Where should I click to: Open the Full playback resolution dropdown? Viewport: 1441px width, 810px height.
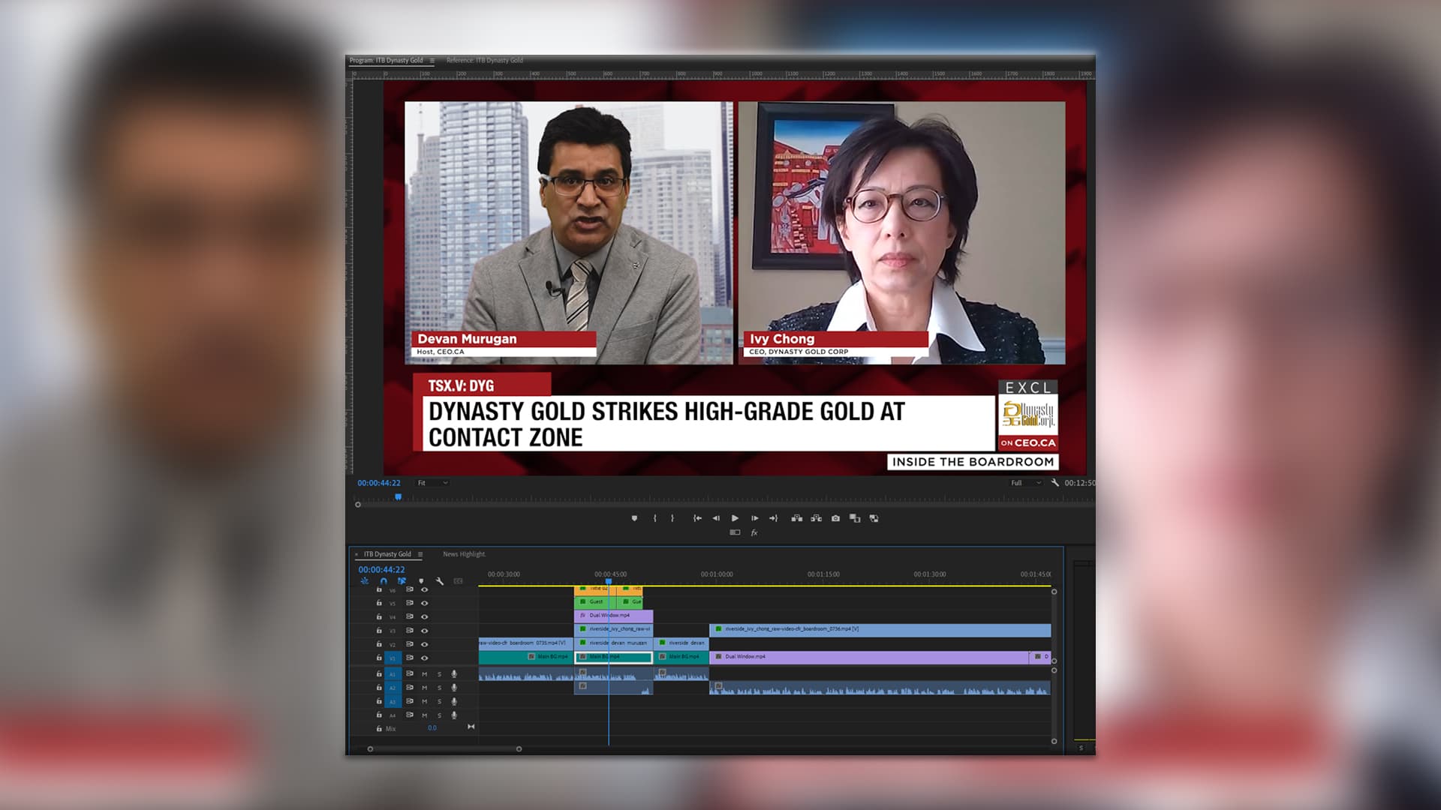click(x=1026, y=483)
